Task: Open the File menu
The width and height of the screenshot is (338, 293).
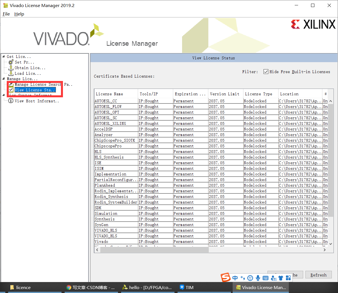Action: point(6,14)
